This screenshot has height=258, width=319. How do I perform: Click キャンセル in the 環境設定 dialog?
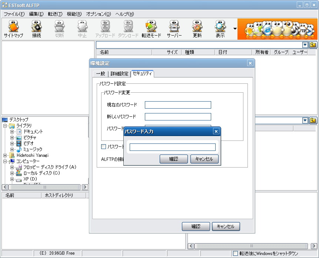[226, 226]
